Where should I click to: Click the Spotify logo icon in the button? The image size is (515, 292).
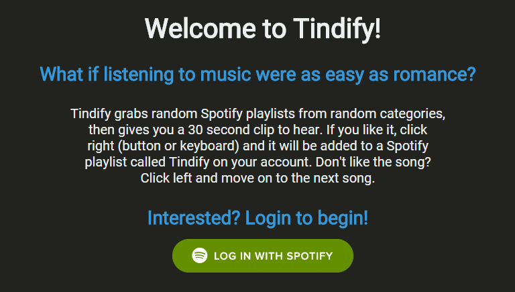[x=200, y=256]
